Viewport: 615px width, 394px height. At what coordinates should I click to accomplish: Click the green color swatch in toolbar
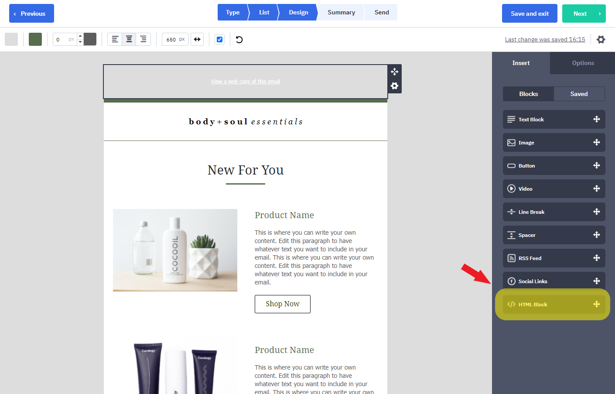[x=35, y=39]
